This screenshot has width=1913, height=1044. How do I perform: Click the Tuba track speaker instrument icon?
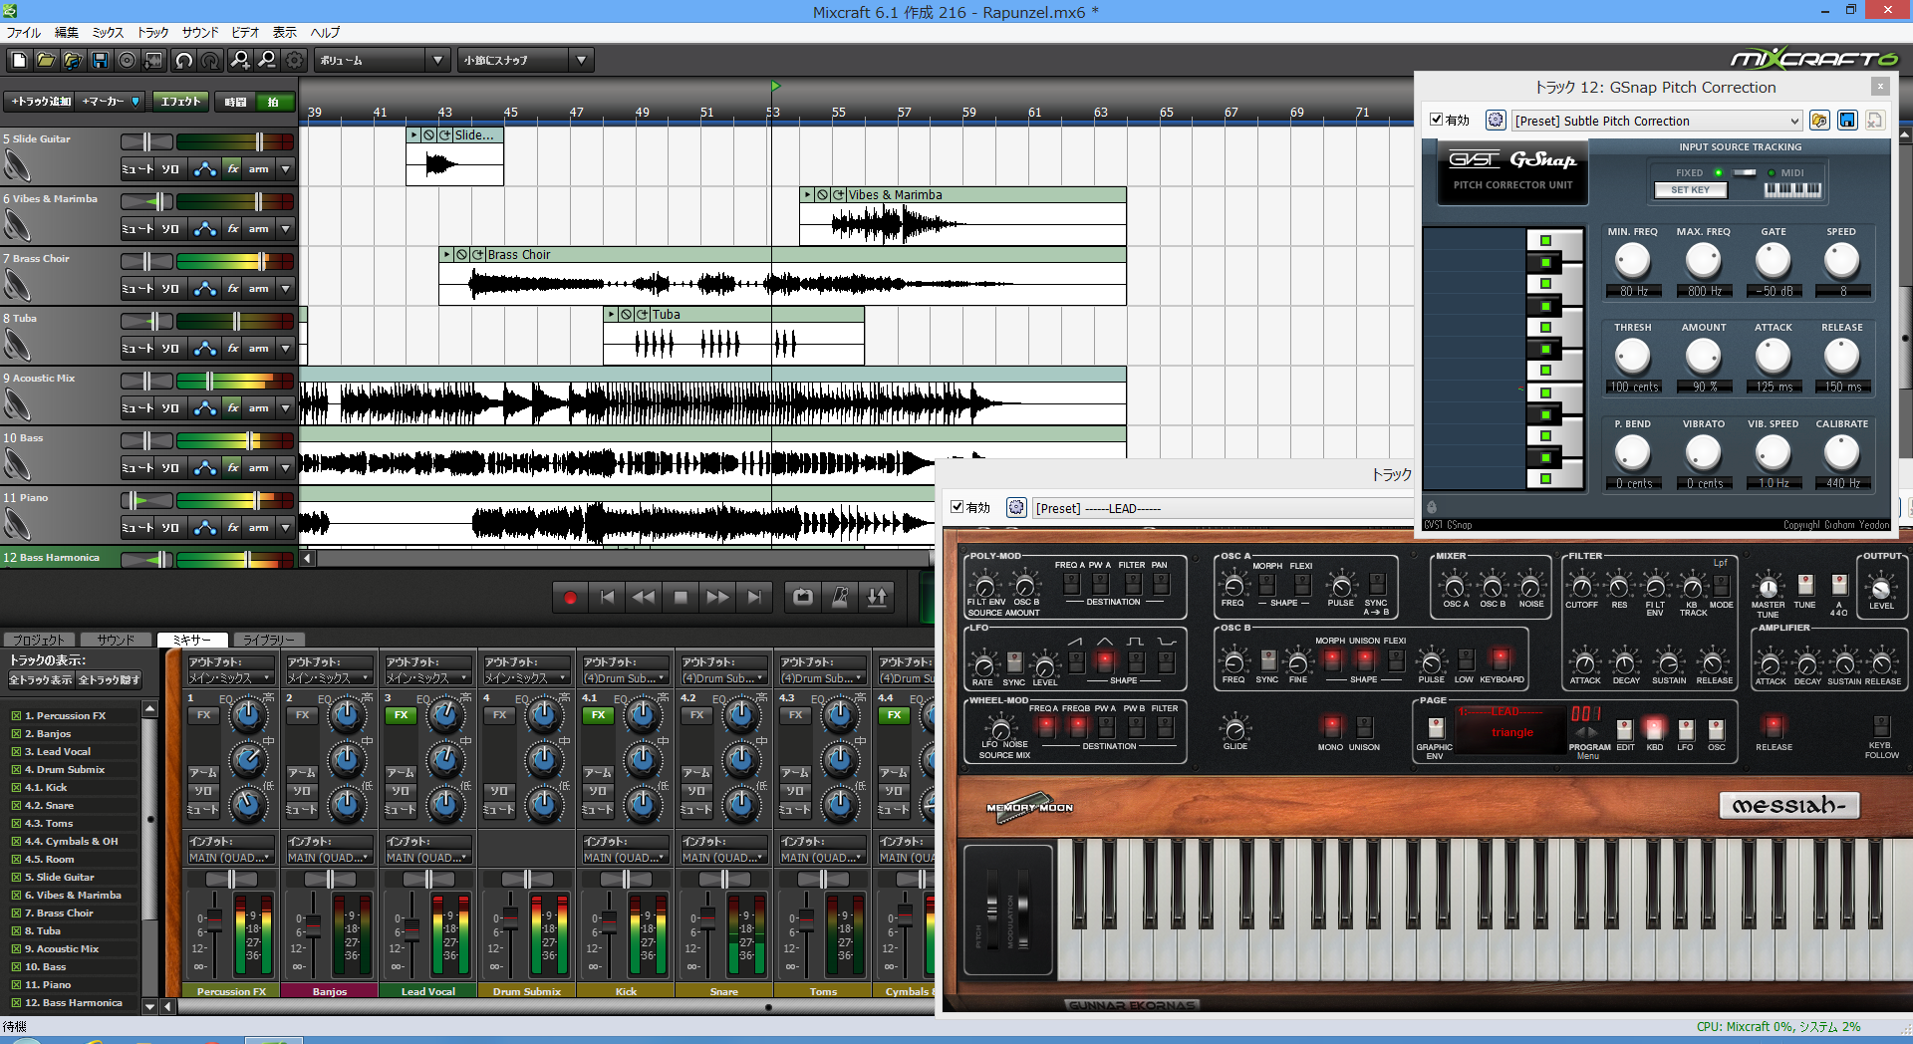17,345
